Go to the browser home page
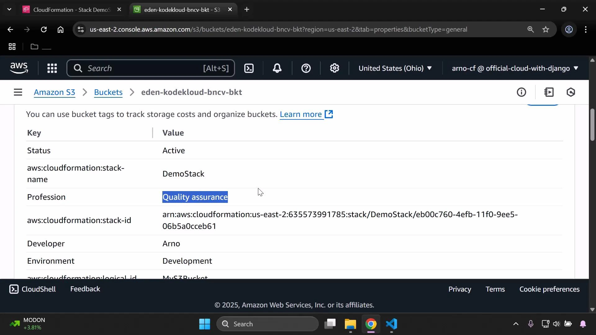 click(x=61, y=29)
